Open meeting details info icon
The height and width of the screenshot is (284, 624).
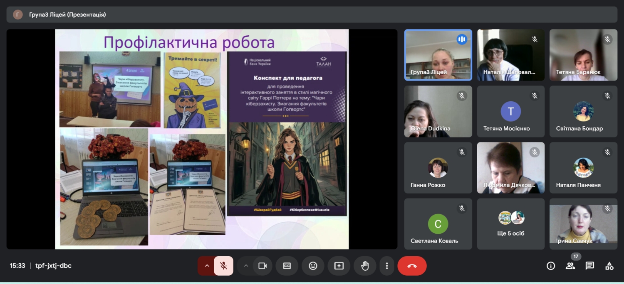click(x=551, y=266)
